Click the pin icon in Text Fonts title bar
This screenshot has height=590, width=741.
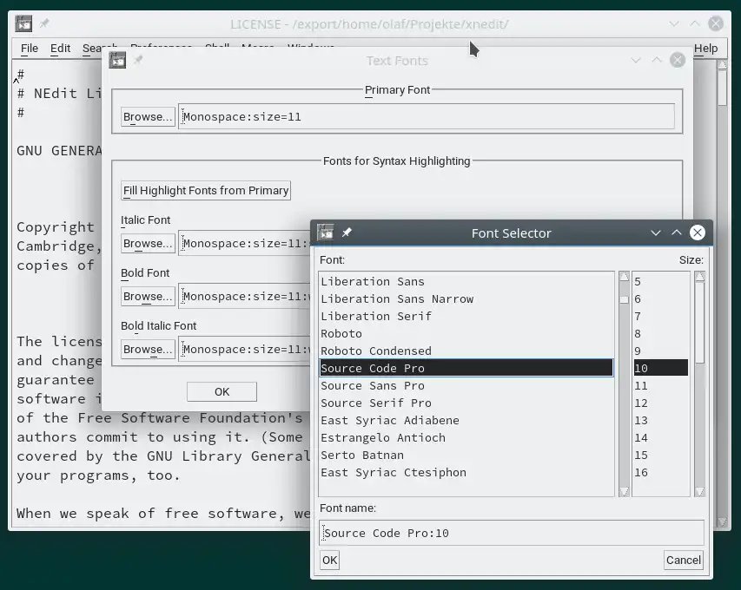coord(138,60)
